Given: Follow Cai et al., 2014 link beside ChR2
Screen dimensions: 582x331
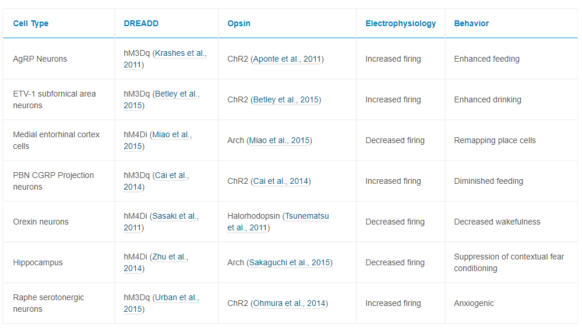Looking at the screenshot, I should [281, 181].
